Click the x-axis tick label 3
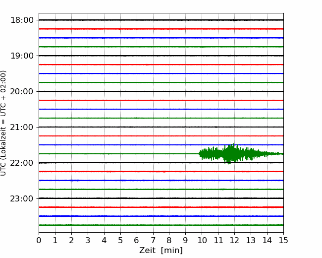 [88, 240]
